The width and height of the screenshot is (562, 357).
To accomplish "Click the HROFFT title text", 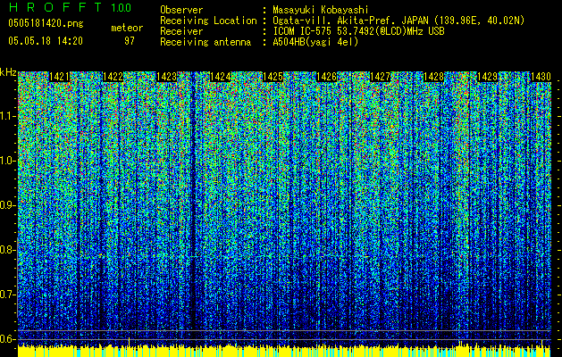I will pyautogui.click(x=55, y=7).
